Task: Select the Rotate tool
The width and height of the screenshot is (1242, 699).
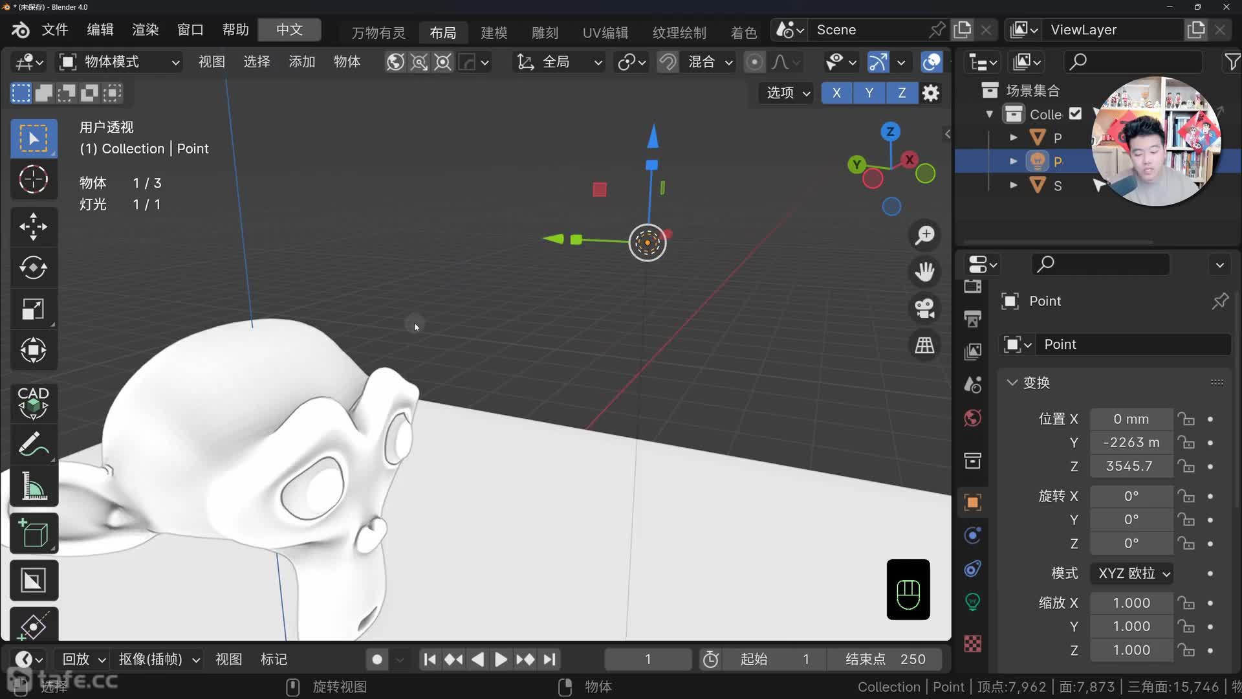Action: click(33, 268)
